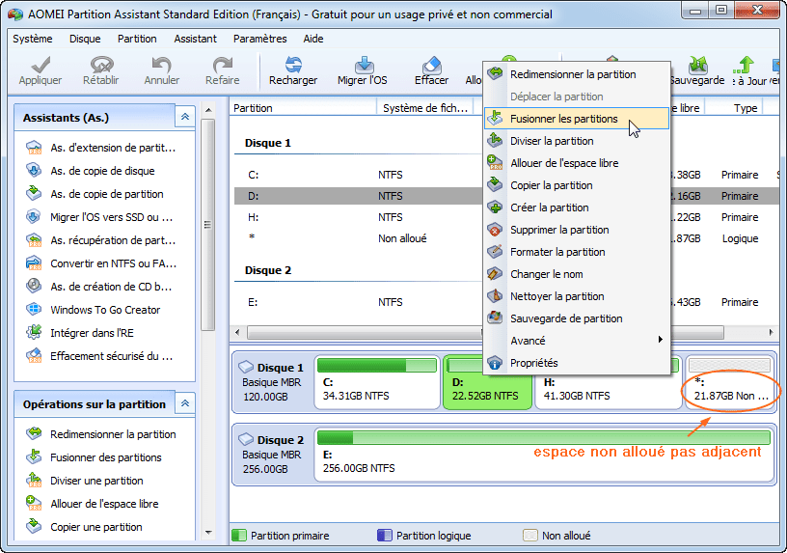The width and height of the screenshot is (787, 553).
Task: Select Allouer de l'espace libre context entry
Action: (576, 163)
